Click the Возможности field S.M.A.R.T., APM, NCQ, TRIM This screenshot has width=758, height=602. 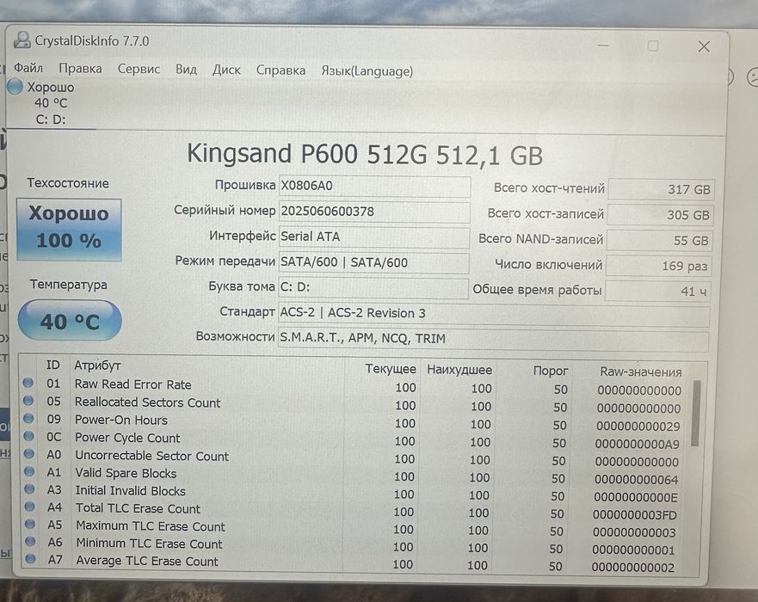click(x=494, y=339)
